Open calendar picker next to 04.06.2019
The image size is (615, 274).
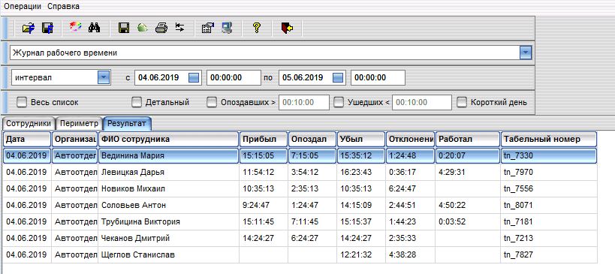[x=194, y=78]
